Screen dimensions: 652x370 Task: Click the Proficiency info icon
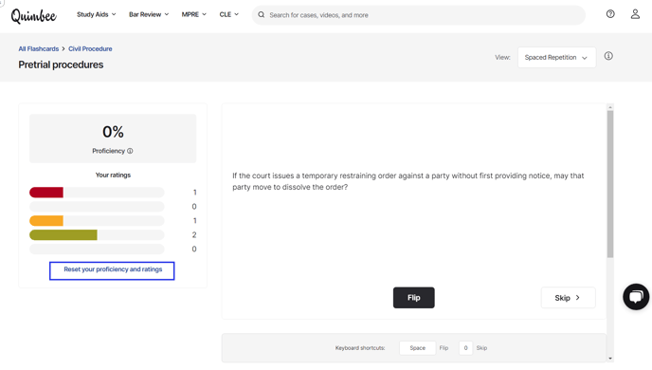pyautogui.click(x=130, y=151)
